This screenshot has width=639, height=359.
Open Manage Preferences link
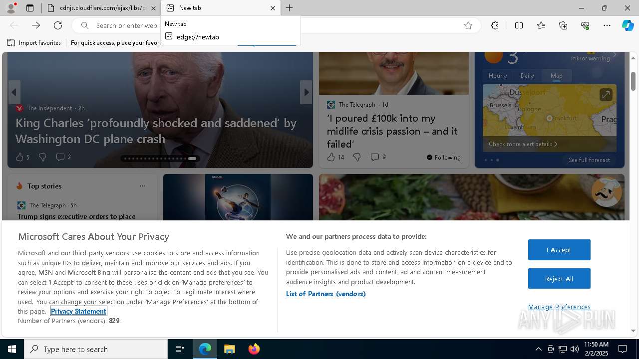pyautogui.click(x=559, y=307)
